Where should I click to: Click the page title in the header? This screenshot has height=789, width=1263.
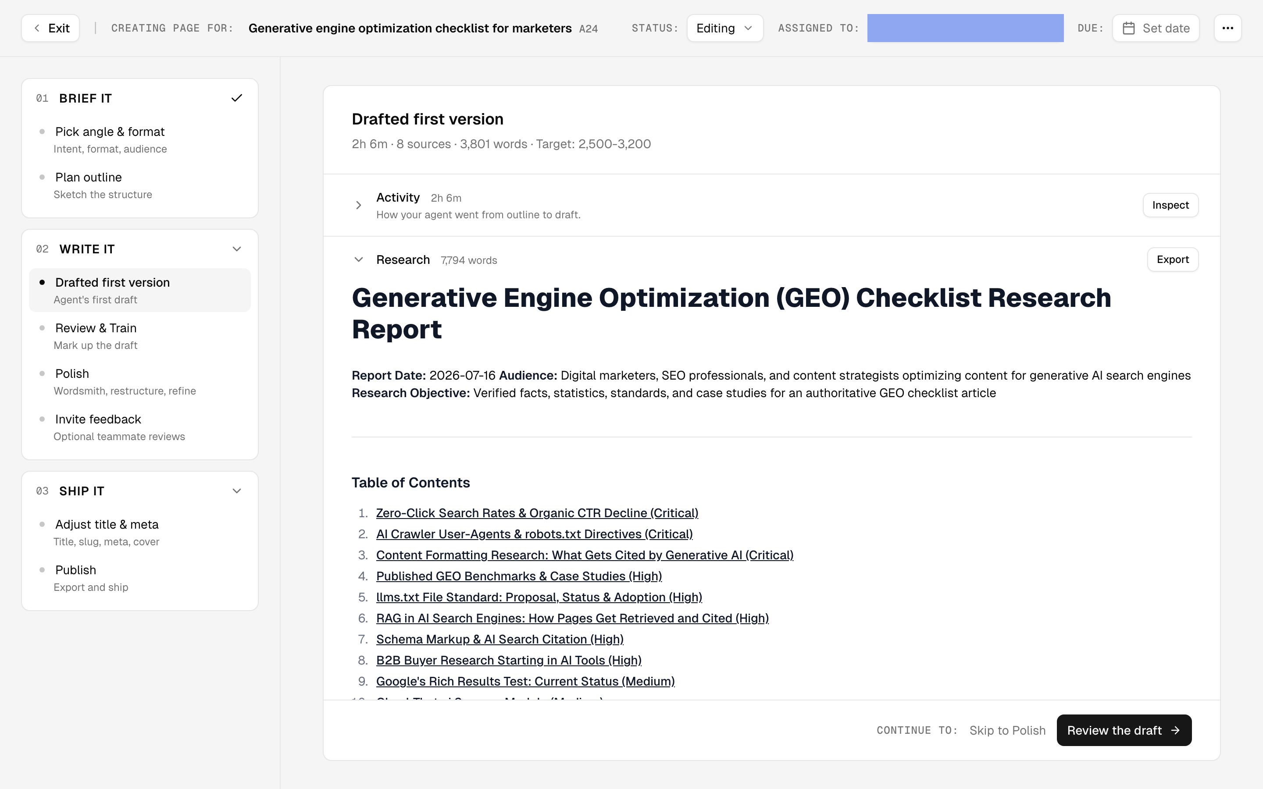(410, 28)
